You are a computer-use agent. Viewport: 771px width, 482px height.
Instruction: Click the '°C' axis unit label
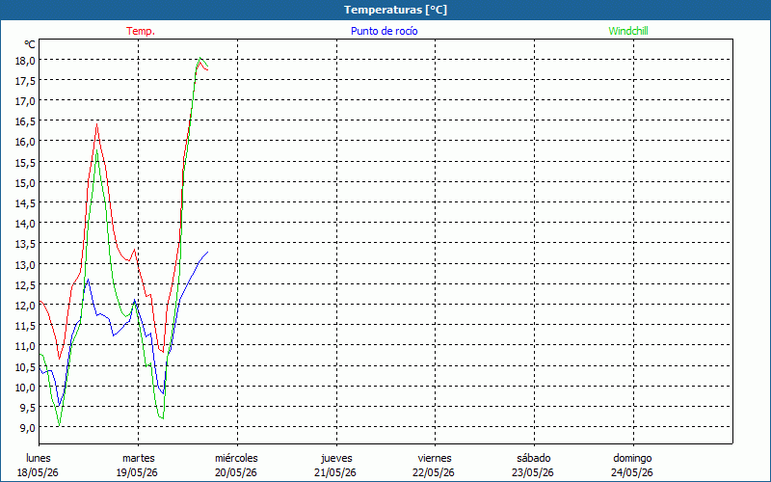[x=30, y=44]
